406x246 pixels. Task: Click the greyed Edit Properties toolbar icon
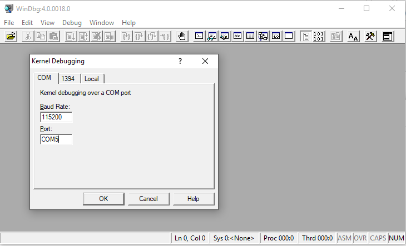coord(336,36)
